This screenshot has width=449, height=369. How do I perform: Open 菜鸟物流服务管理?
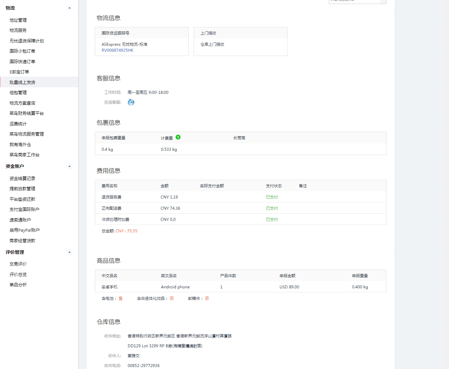[x=27, y=134]
